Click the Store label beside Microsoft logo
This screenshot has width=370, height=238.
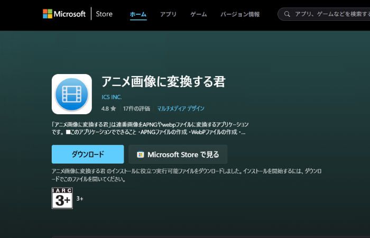[x=104, y=14]
